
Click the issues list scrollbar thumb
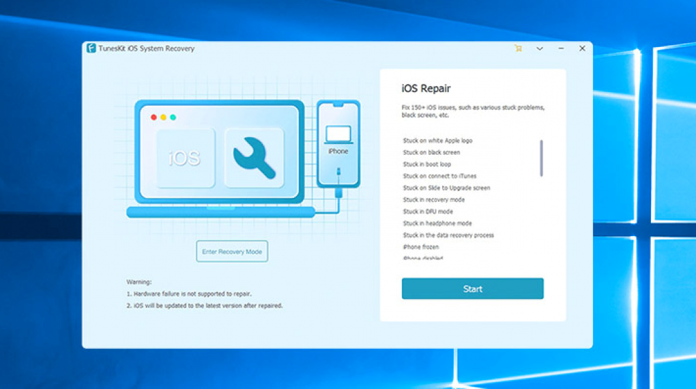(541, 158)
